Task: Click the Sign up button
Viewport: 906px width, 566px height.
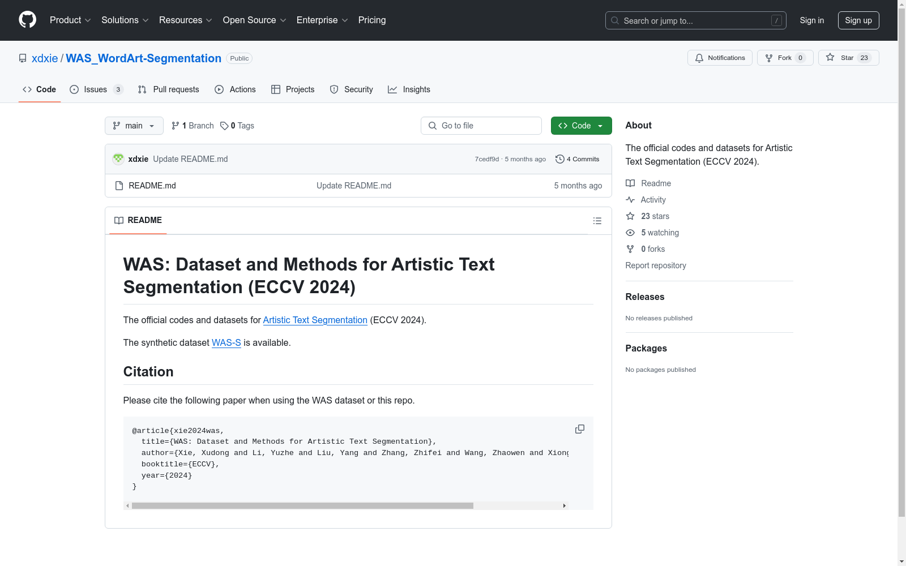Action: click(x=858, y=20)
